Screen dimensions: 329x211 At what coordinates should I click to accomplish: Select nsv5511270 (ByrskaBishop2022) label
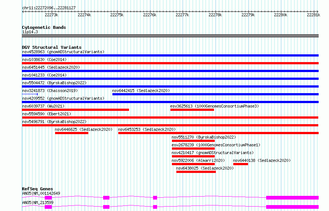(x=204, y=137)
